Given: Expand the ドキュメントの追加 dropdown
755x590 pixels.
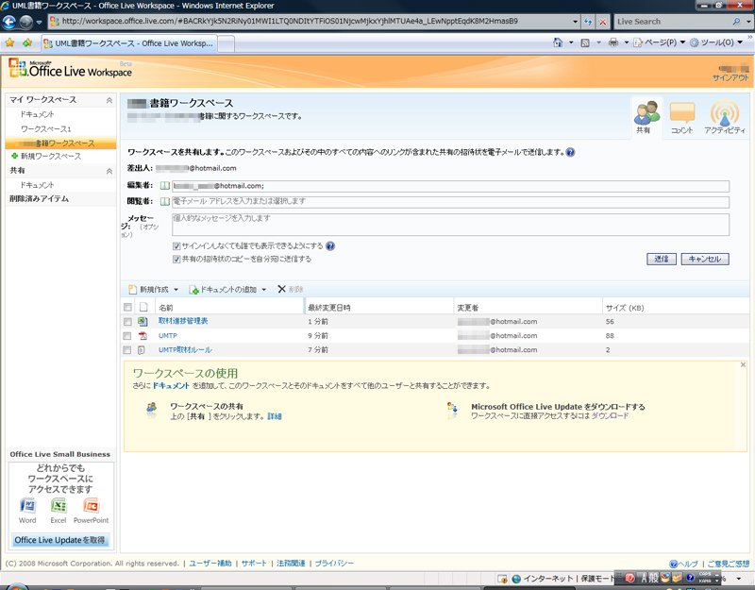Looking at the screenshot, I should pos(264,290).
